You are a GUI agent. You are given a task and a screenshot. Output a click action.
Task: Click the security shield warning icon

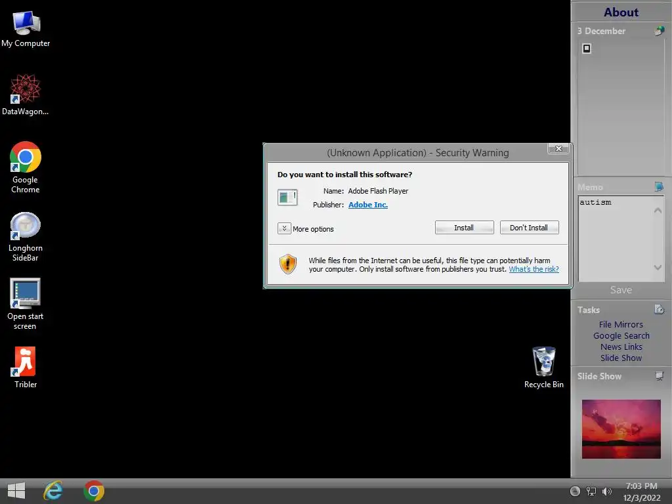(288, 264)
